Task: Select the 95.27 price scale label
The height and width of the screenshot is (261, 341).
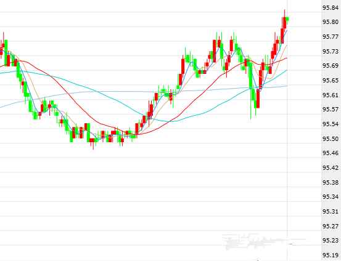Action: pos(331,226)
